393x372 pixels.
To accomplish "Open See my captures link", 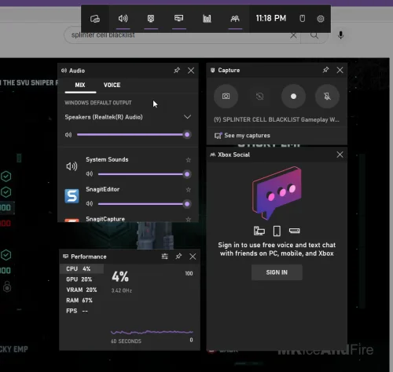I will (x=242, y=136).
